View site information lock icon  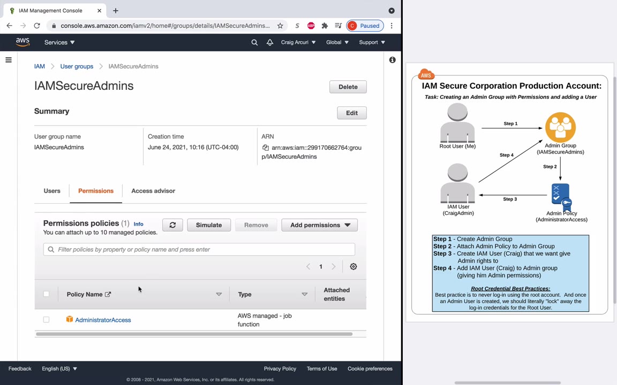[x=54, y=26]
